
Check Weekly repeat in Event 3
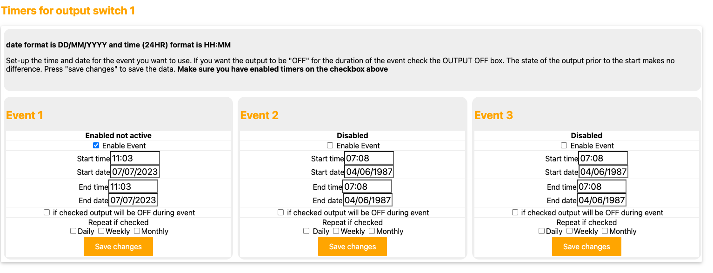pos(569,231)
